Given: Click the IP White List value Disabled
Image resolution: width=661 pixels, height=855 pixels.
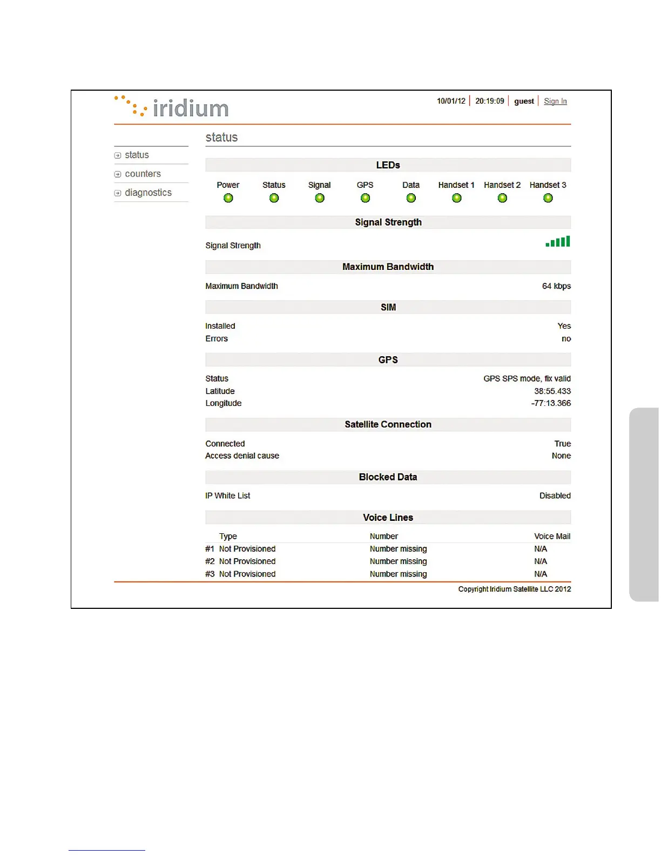Looking at the screenshot, I should tap(555, 496).
